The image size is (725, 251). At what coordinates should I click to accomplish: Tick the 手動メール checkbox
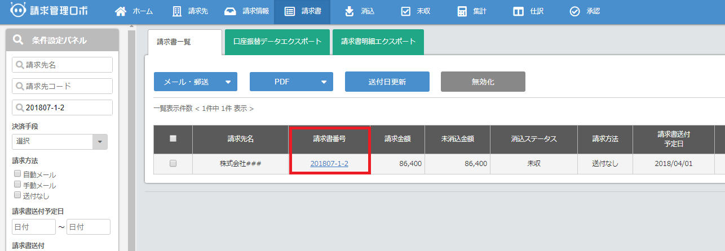coord(17,185)
